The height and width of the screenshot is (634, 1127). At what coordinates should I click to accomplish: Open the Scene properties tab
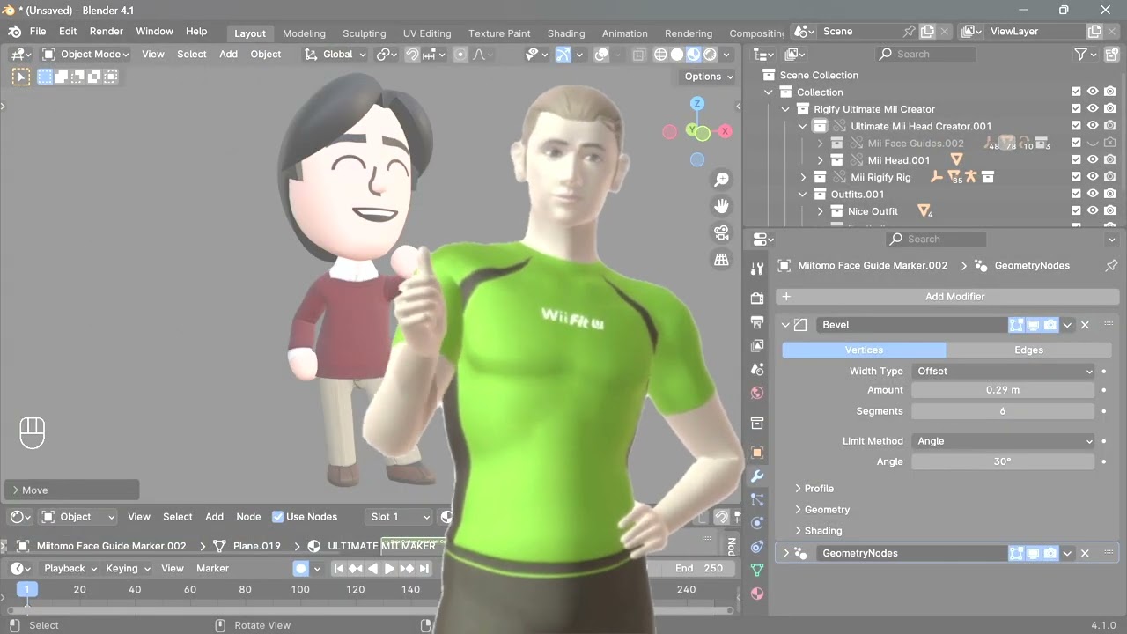[x=757, y=370]
